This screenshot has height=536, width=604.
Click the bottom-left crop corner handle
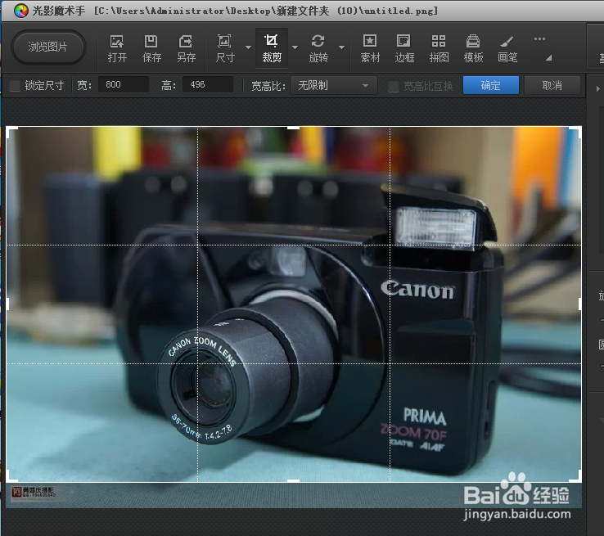pos(10,477)
